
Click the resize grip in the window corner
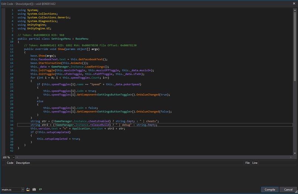(296, 192)
